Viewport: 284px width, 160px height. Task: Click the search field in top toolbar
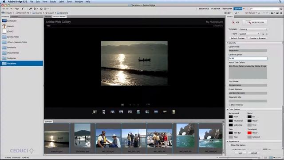(x=264, y=9)
